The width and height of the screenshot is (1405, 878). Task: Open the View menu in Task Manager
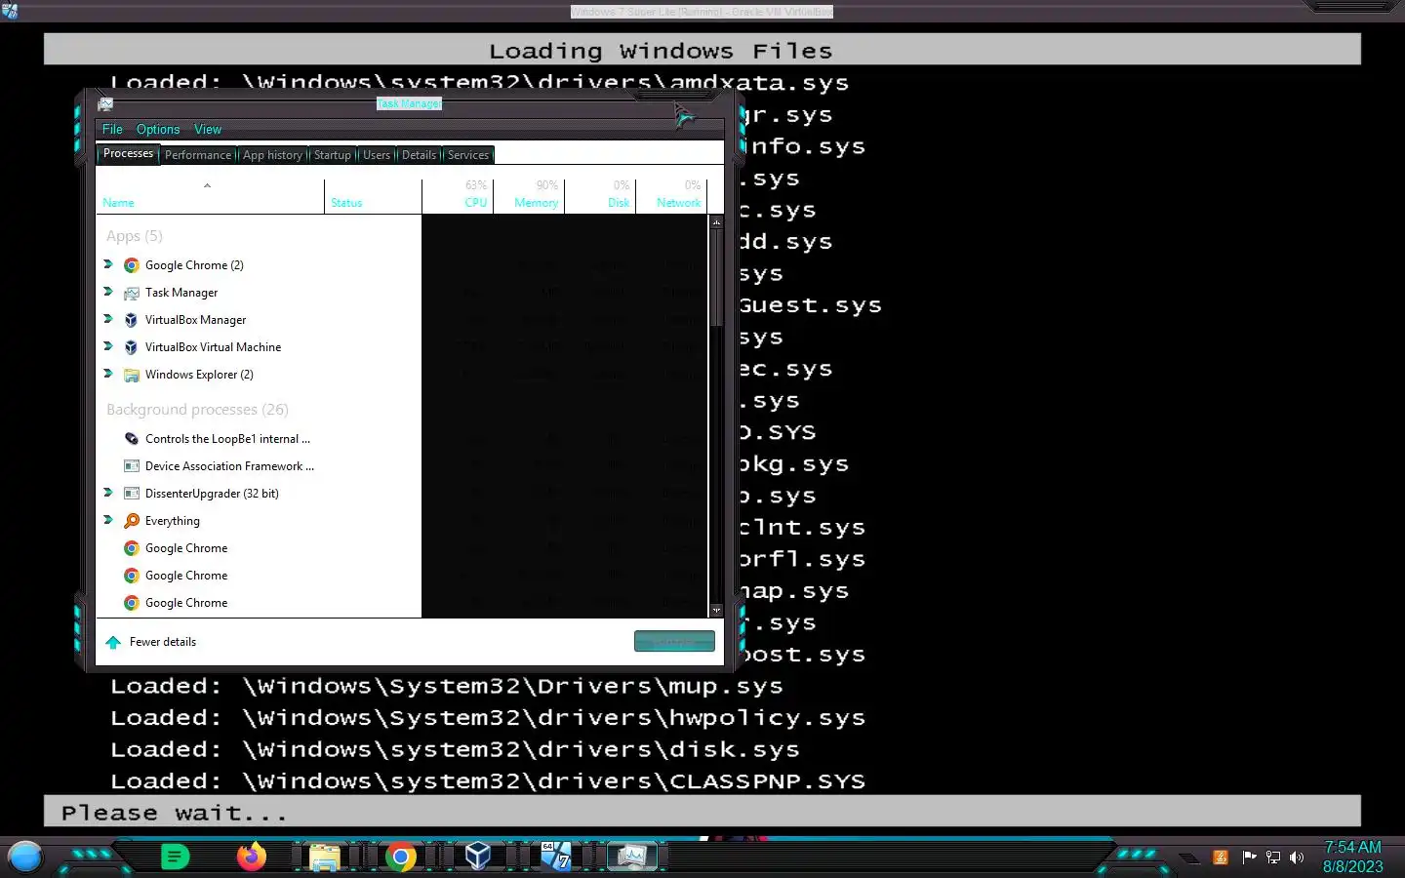[208, 130]
